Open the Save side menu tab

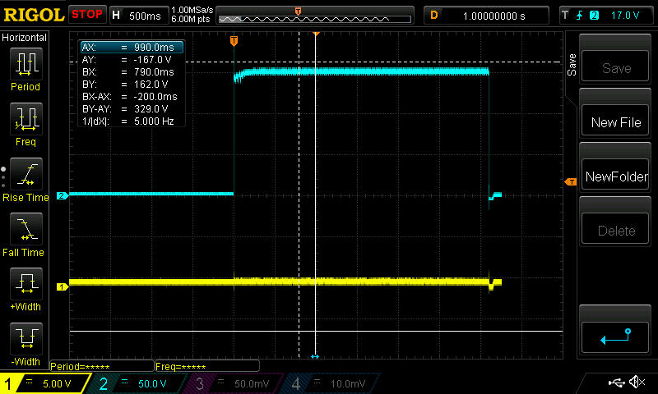pyautogui.click(x=571, y=66)
